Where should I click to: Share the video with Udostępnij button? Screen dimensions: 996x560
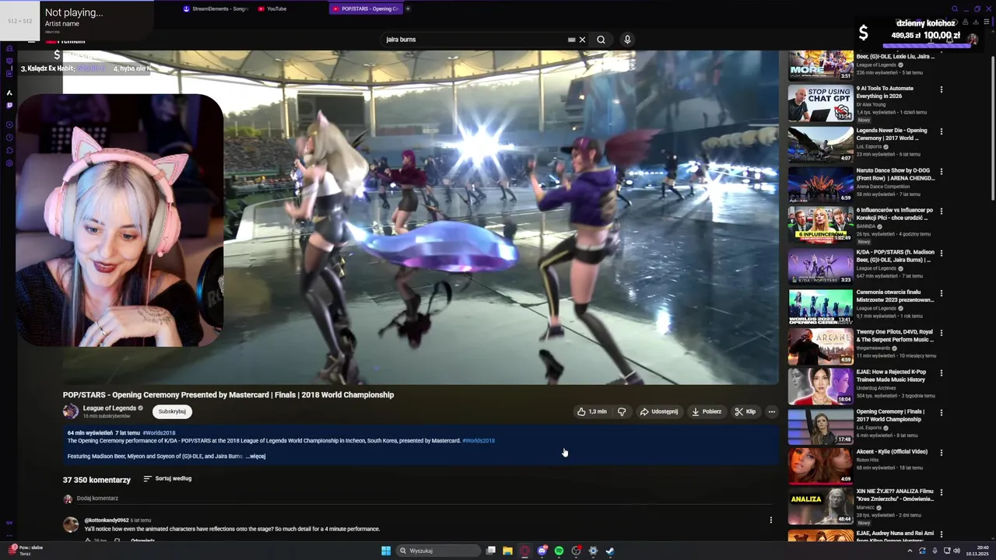point(659,411)
